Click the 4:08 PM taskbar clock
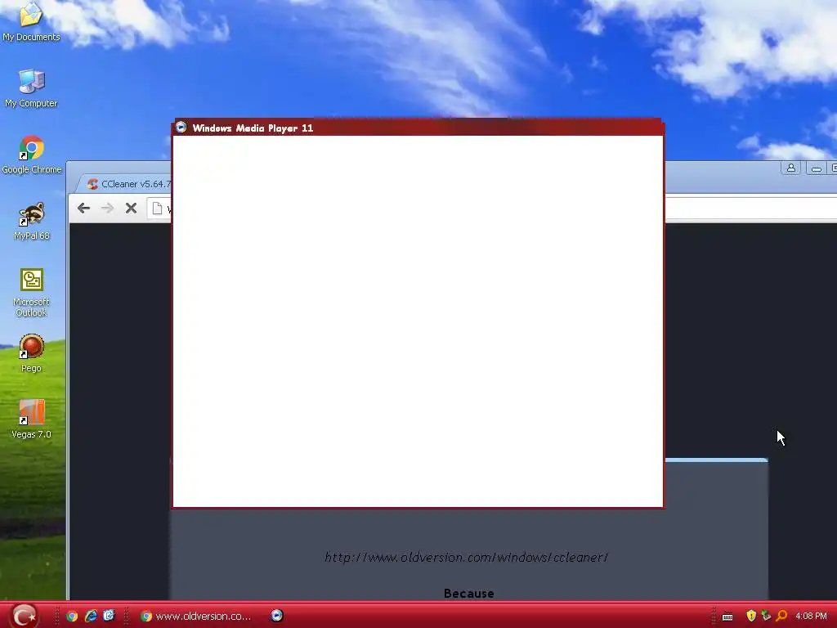This screenshot has height=628, width=837. (810, 616)
